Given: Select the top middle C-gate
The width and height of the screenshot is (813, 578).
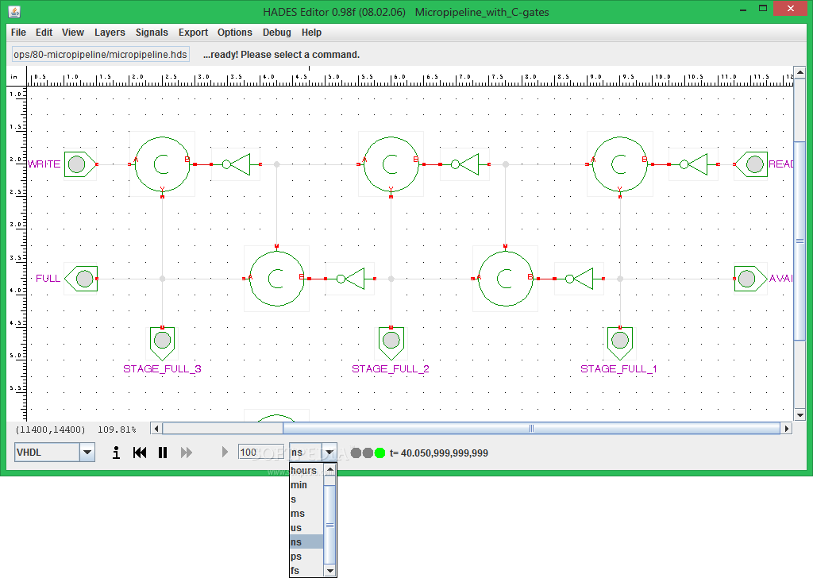Looking at the screenshot, I should pos(391,164).
